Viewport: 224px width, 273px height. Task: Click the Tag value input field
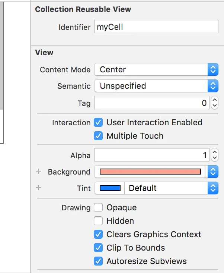click(x=152, y=103)
